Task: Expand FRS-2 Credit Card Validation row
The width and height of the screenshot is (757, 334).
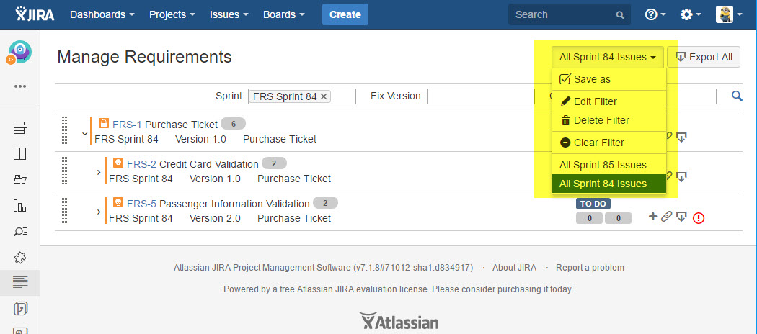Action: click(x=99, y=172)
